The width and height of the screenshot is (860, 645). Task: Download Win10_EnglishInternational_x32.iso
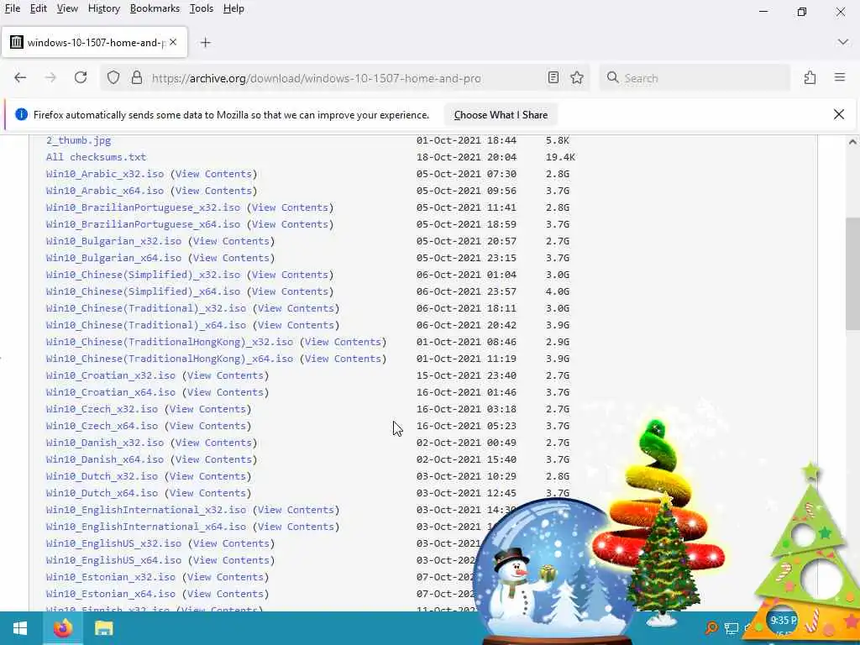pyautogui.click(x=146, y=510)
